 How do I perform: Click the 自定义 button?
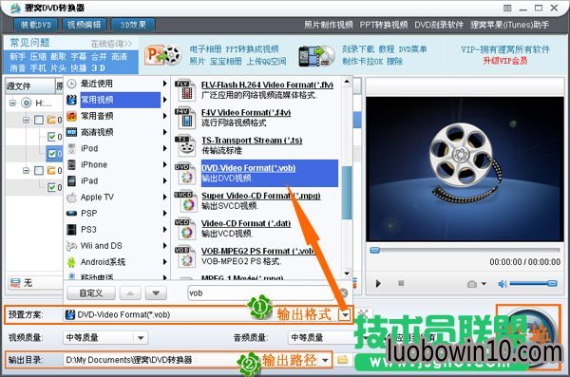coord(91,293)
